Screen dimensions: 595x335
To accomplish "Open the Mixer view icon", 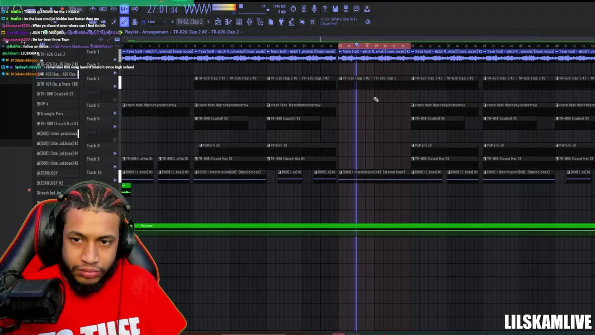I will 249,22.
